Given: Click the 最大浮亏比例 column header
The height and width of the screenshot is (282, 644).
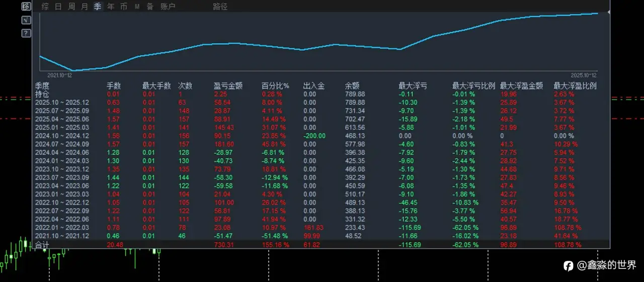Looking at the screenshot, I should [x=473, y=86].
